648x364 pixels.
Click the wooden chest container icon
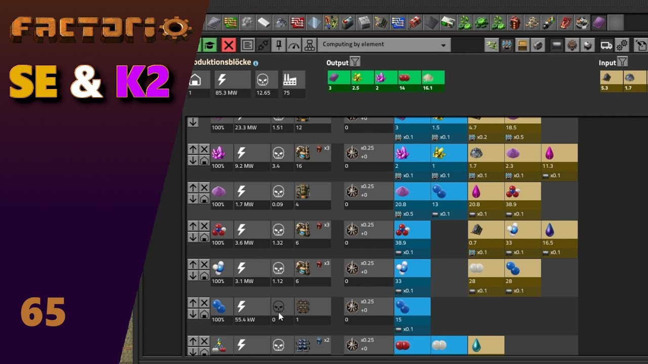(522, 45)
